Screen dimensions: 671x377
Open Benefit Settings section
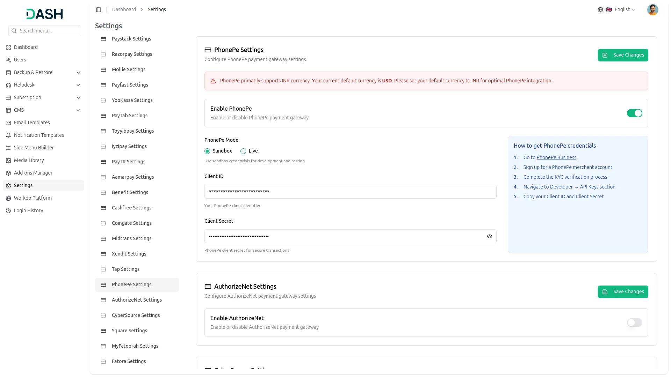pyautogui.click(x=137, y=193)
